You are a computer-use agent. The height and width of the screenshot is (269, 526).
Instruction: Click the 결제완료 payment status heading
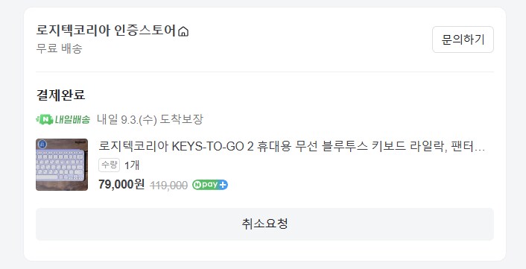click(x=60, y=95)
